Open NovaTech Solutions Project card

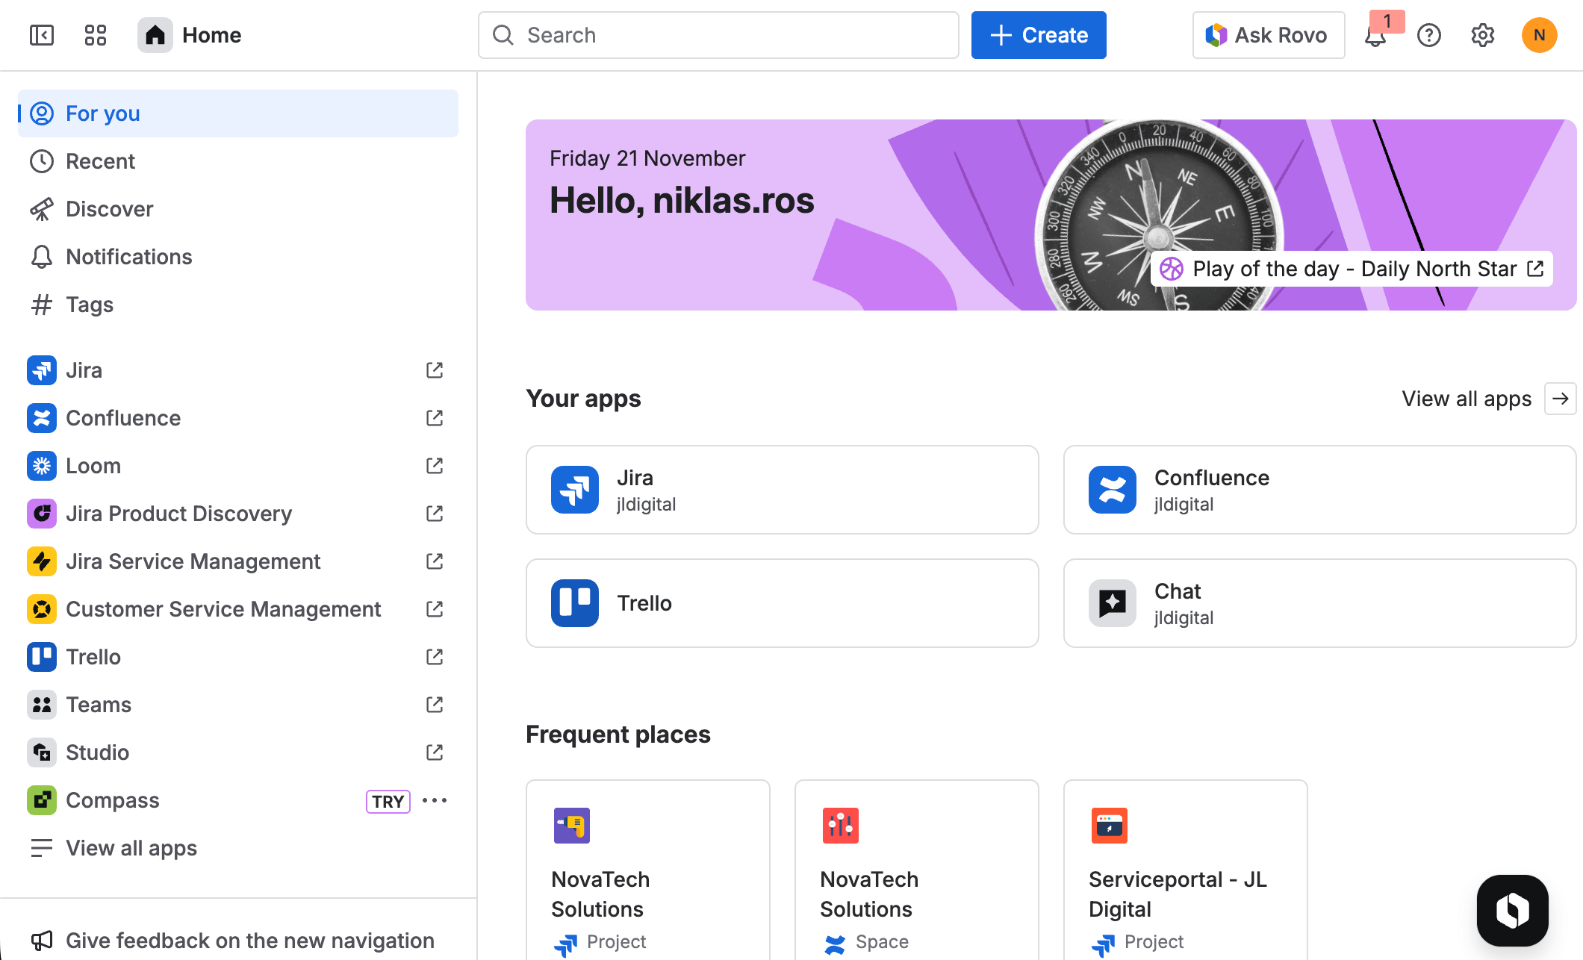pos(648,870)
